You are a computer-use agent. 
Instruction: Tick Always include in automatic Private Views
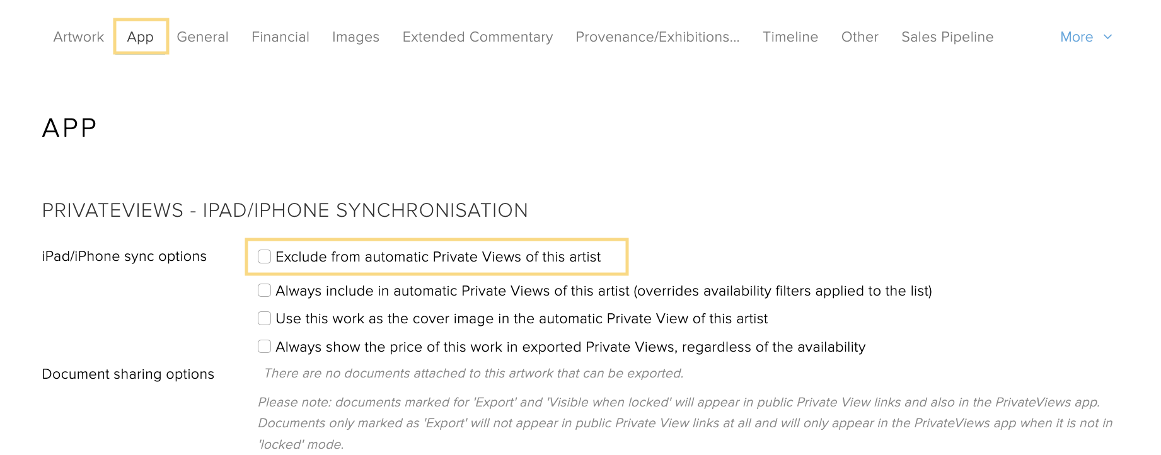265,291
